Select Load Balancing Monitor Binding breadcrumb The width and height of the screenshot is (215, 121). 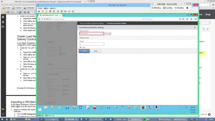pos(116,23)
